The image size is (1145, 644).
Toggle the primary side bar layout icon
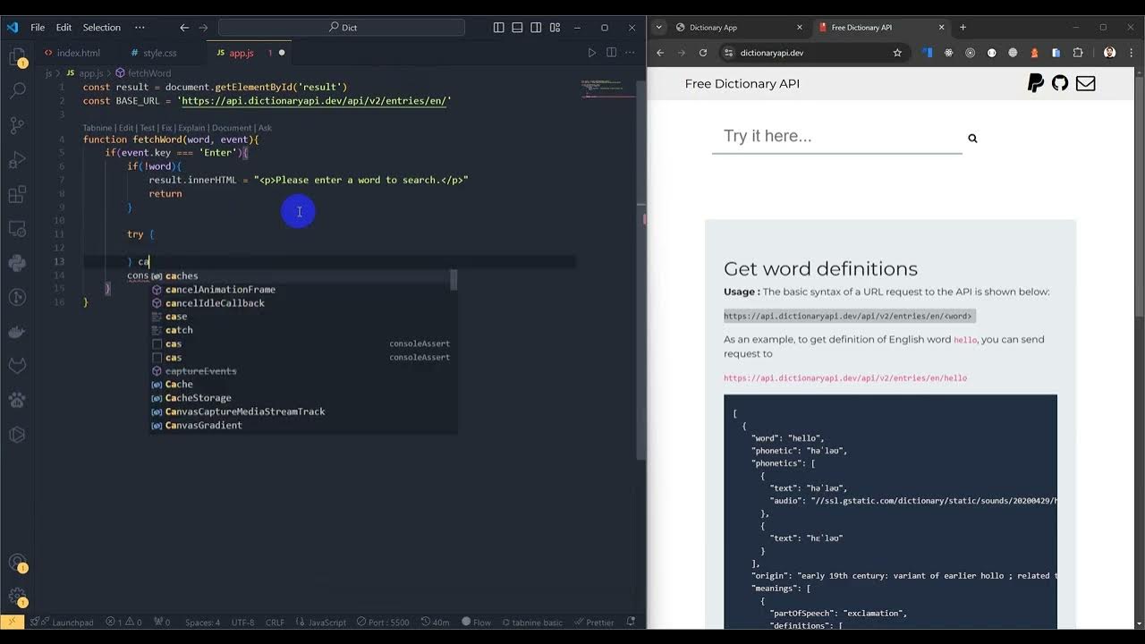click(498, 28)
